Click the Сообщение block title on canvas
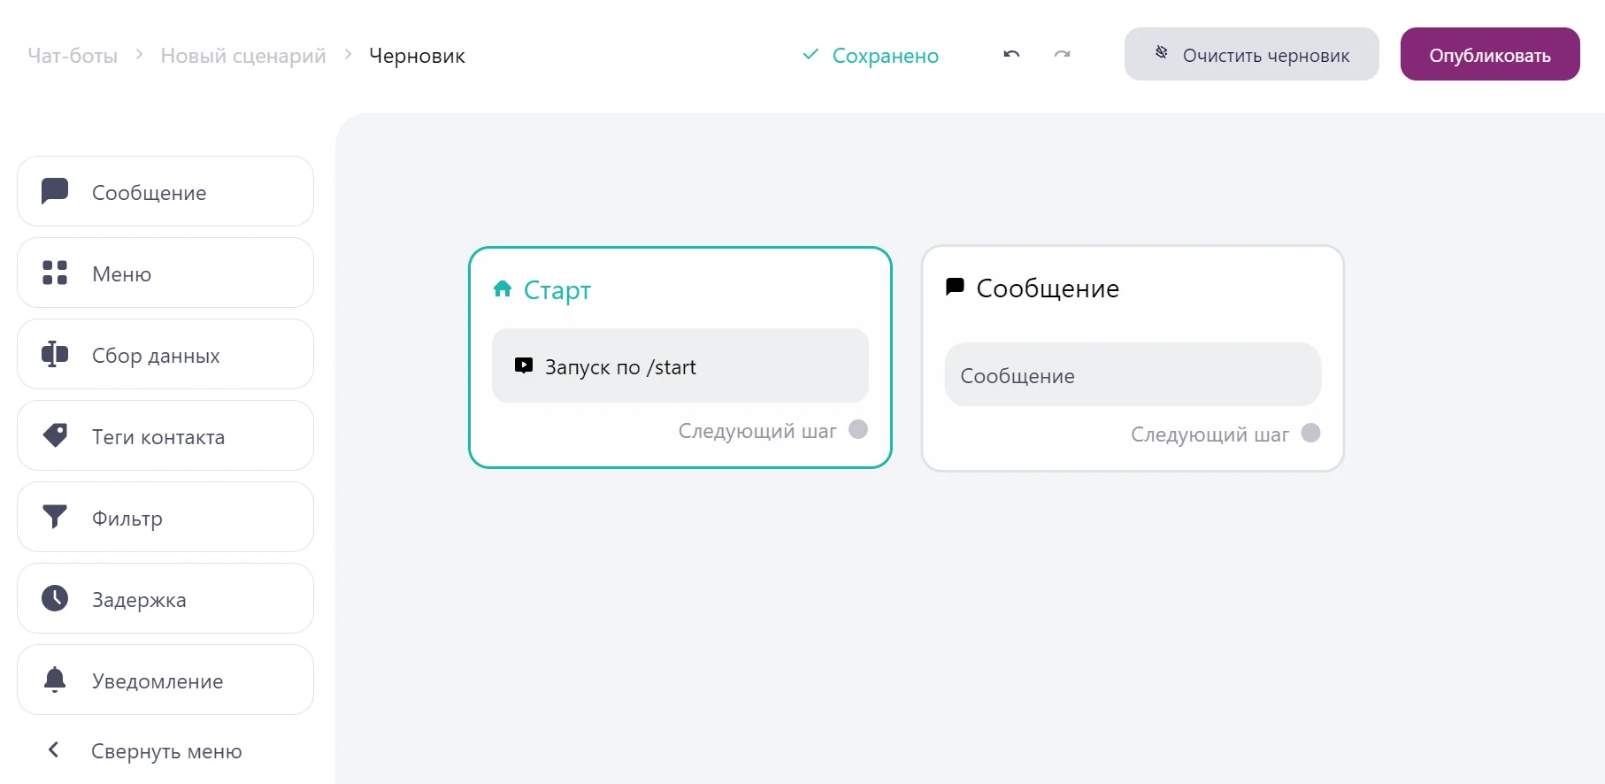The image size is (1605, 784). pyautogui.click(x=1048, y=288)
